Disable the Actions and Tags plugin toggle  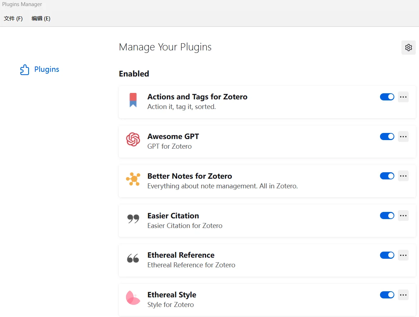(x=387, y=97)
